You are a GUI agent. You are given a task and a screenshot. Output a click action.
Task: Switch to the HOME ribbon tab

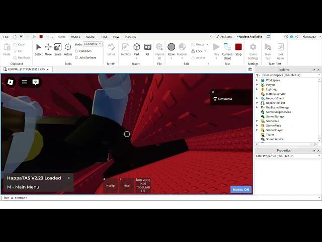61,37
